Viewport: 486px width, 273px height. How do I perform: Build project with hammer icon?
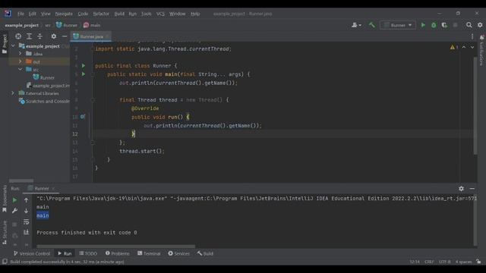(x=371, y=25)
